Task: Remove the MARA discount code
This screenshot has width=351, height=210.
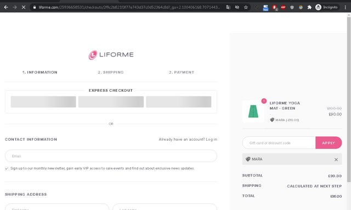Action: click(336, 159)
